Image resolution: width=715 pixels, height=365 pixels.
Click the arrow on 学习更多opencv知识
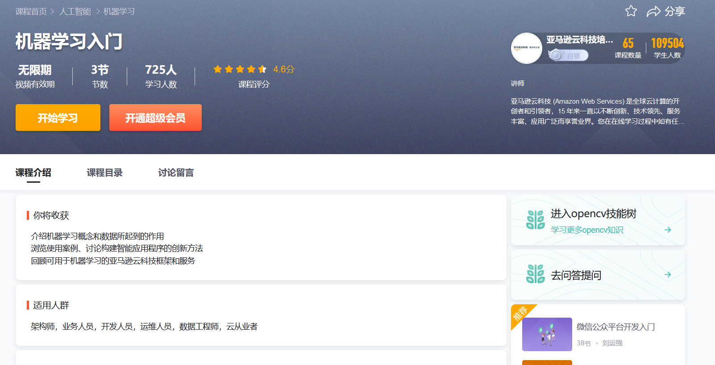[x=668, y=230]
